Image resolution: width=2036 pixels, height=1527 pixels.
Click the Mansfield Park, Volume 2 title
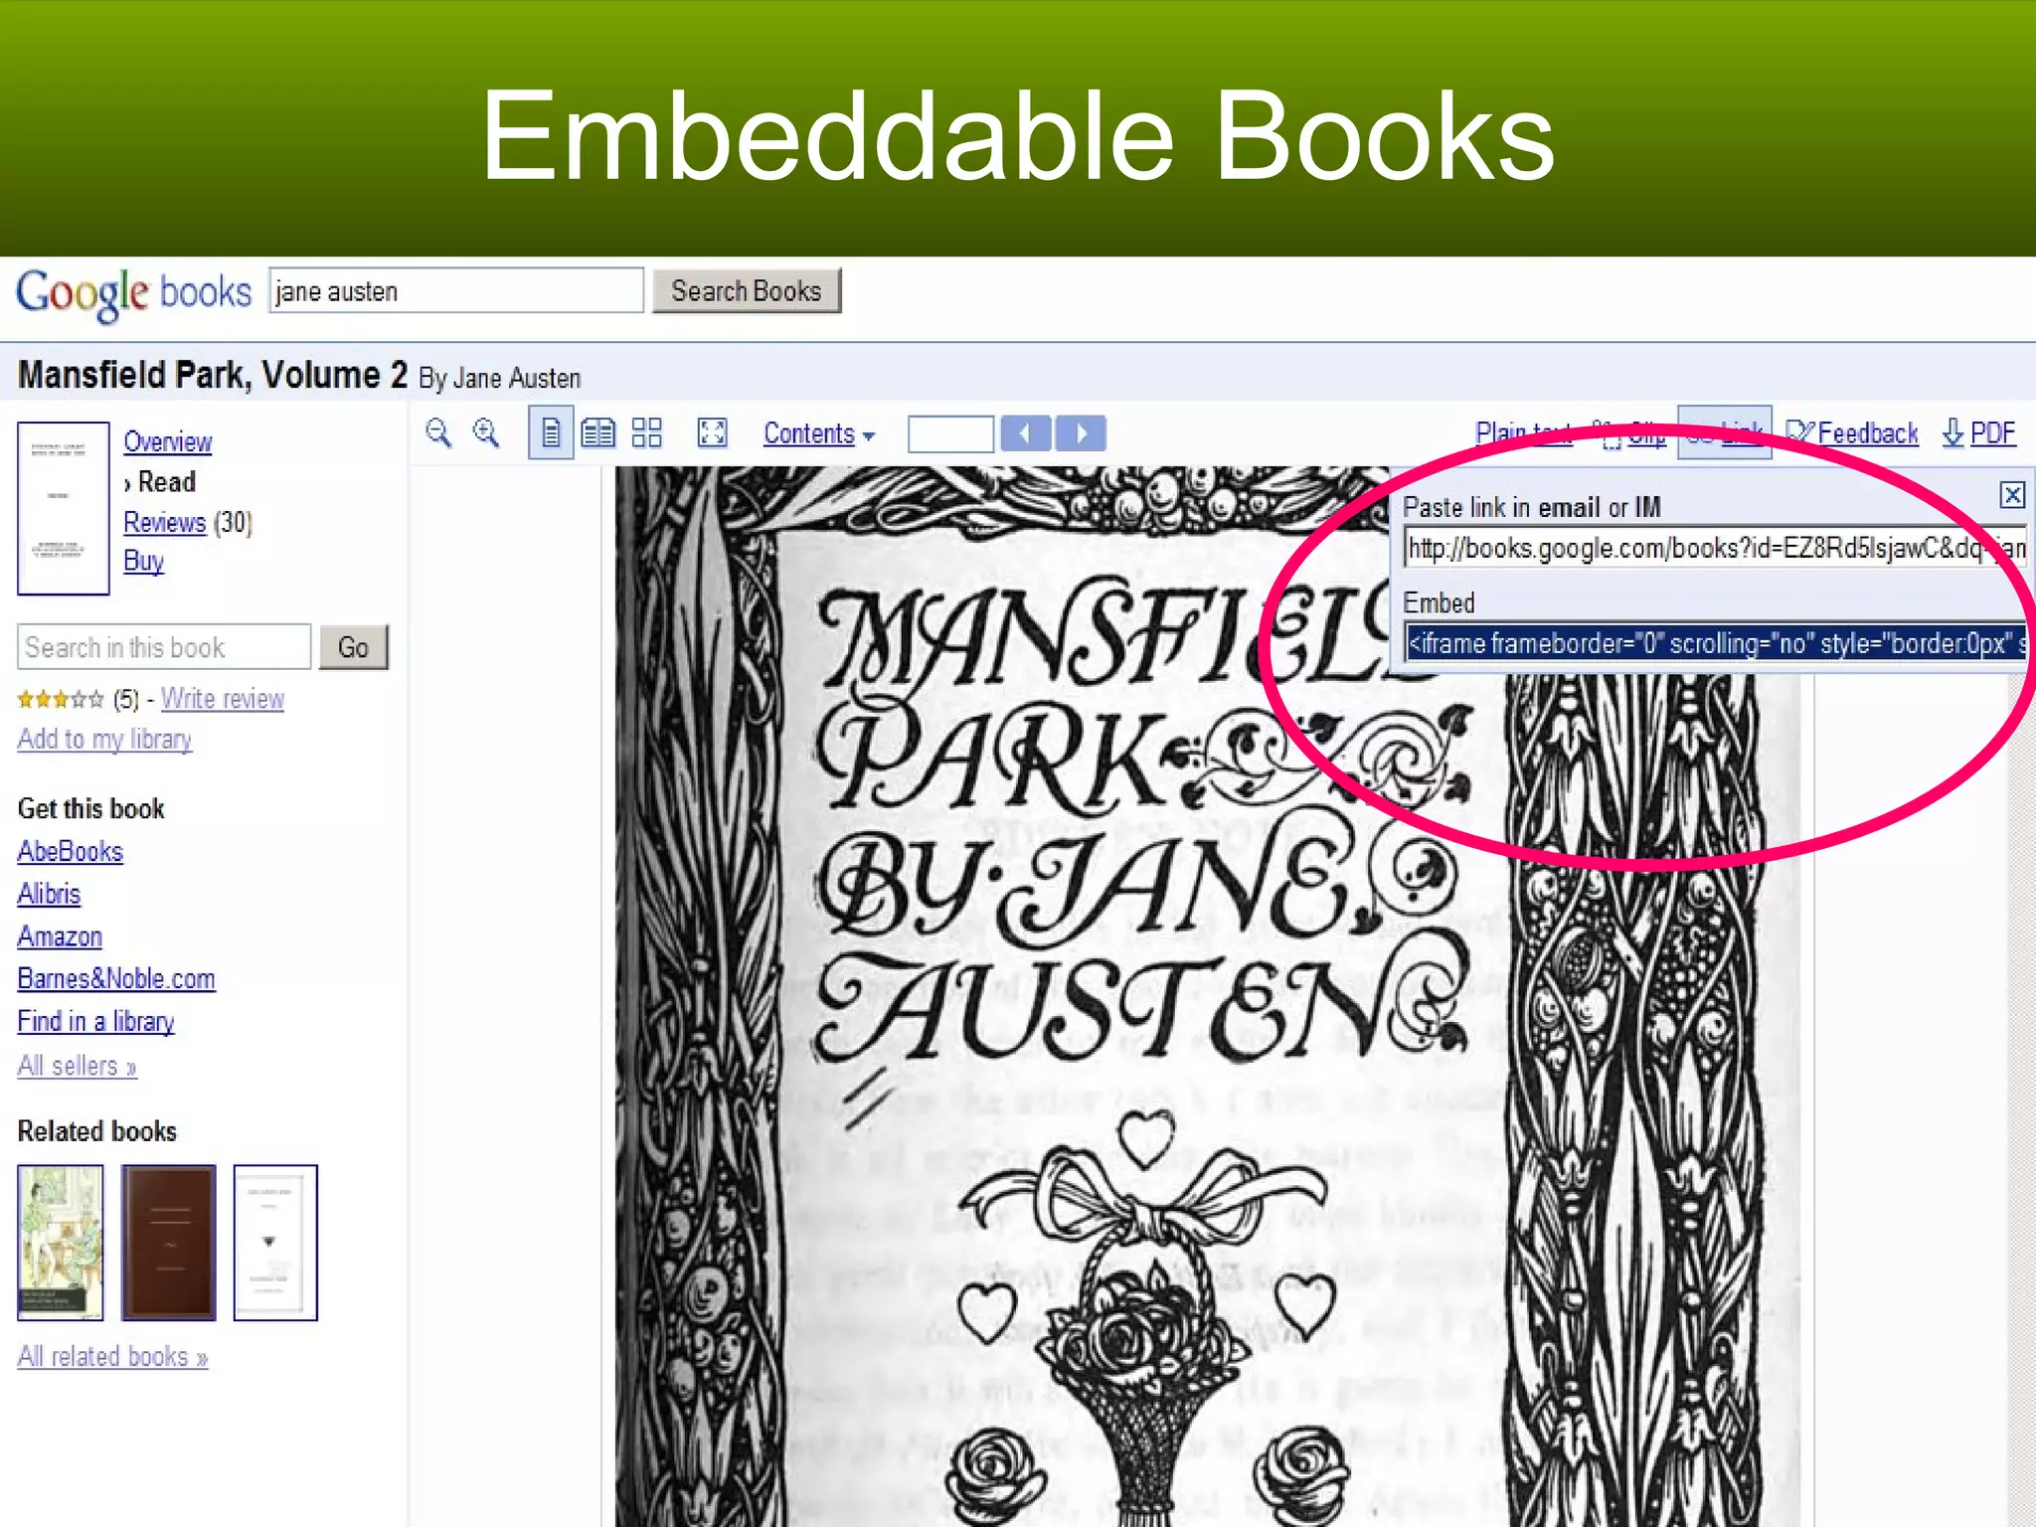coord(213,375)
